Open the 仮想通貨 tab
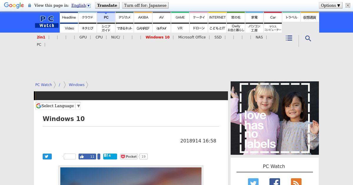This screenshot has height=185, width=353. coord(310,17)
